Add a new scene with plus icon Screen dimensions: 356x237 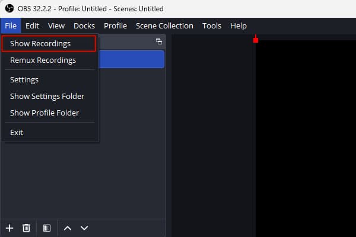(9, 228)
